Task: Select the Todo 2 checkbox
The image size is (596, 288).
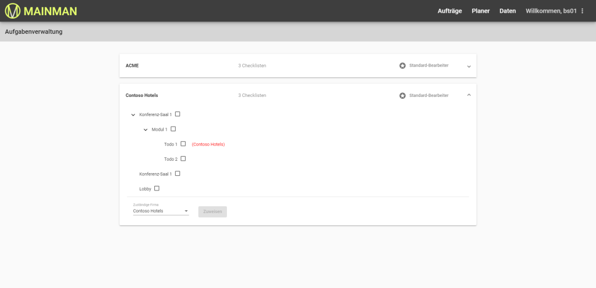Action: pos(183,159)
